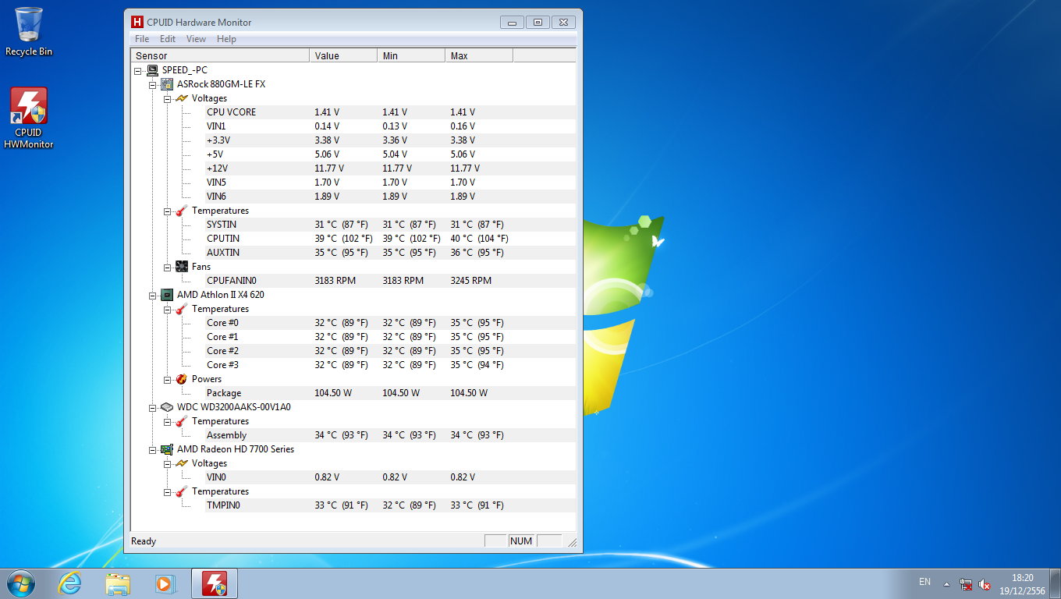Viewport: 1061px width, 599px height.
Task: Open the volume icon in the system tray
Action: pyautogui.click(x=985, y=583)
